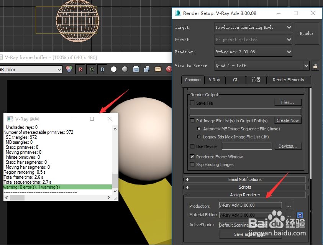Click messages scroll down arrow
Screen dimensions: 323x245
click(115, 191)
